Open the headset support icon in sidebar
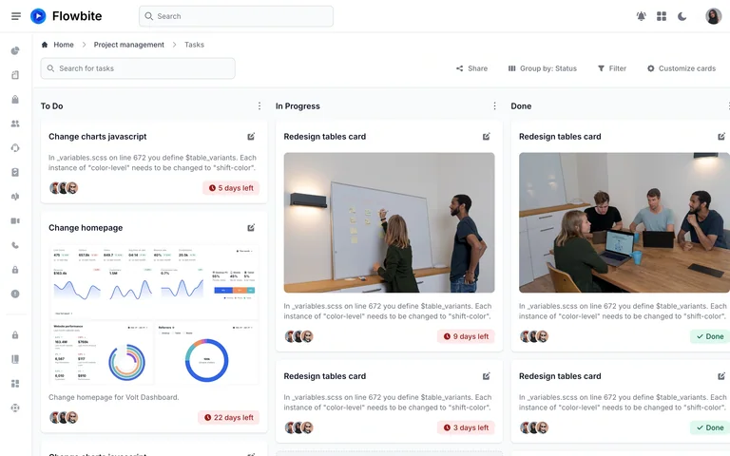Image resolution: width=730 pixels, height=456 pixels. tap(15, 148)
